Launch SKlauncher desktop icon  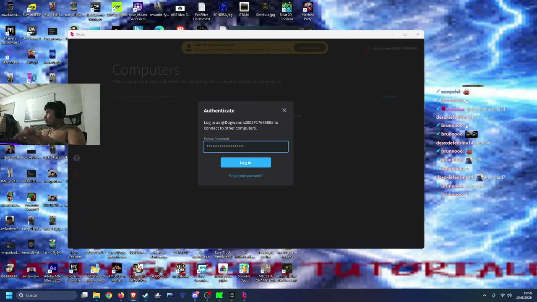point(10,58)
